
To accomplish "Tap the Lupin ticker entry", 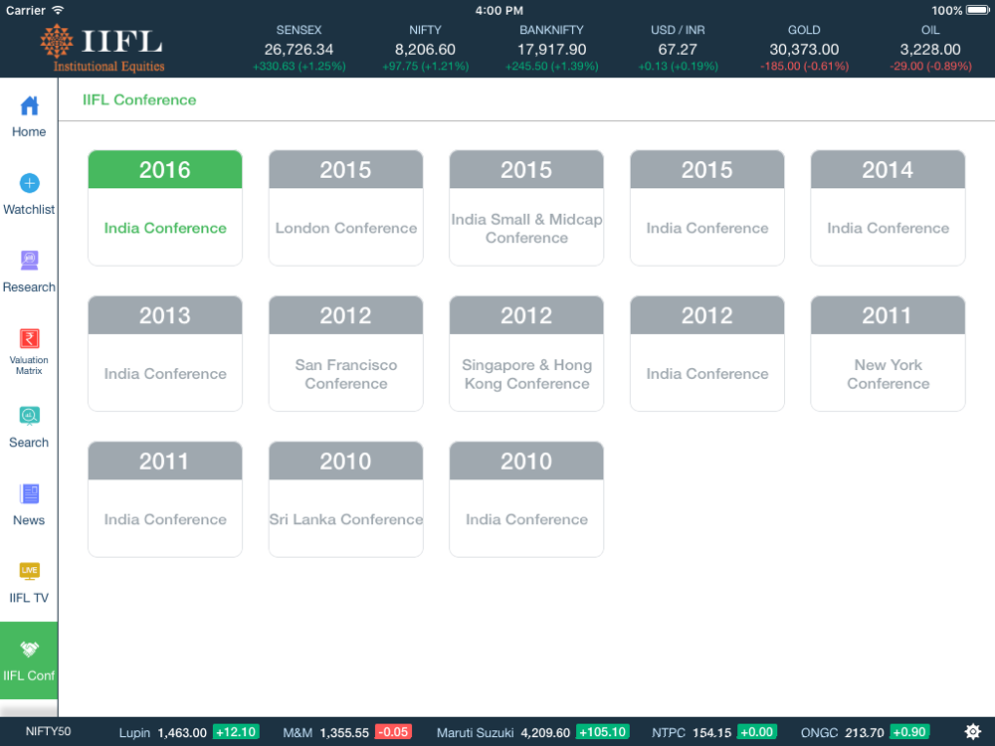I will point(187,733).
